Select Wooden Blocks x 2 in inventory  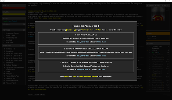(13, 81)
